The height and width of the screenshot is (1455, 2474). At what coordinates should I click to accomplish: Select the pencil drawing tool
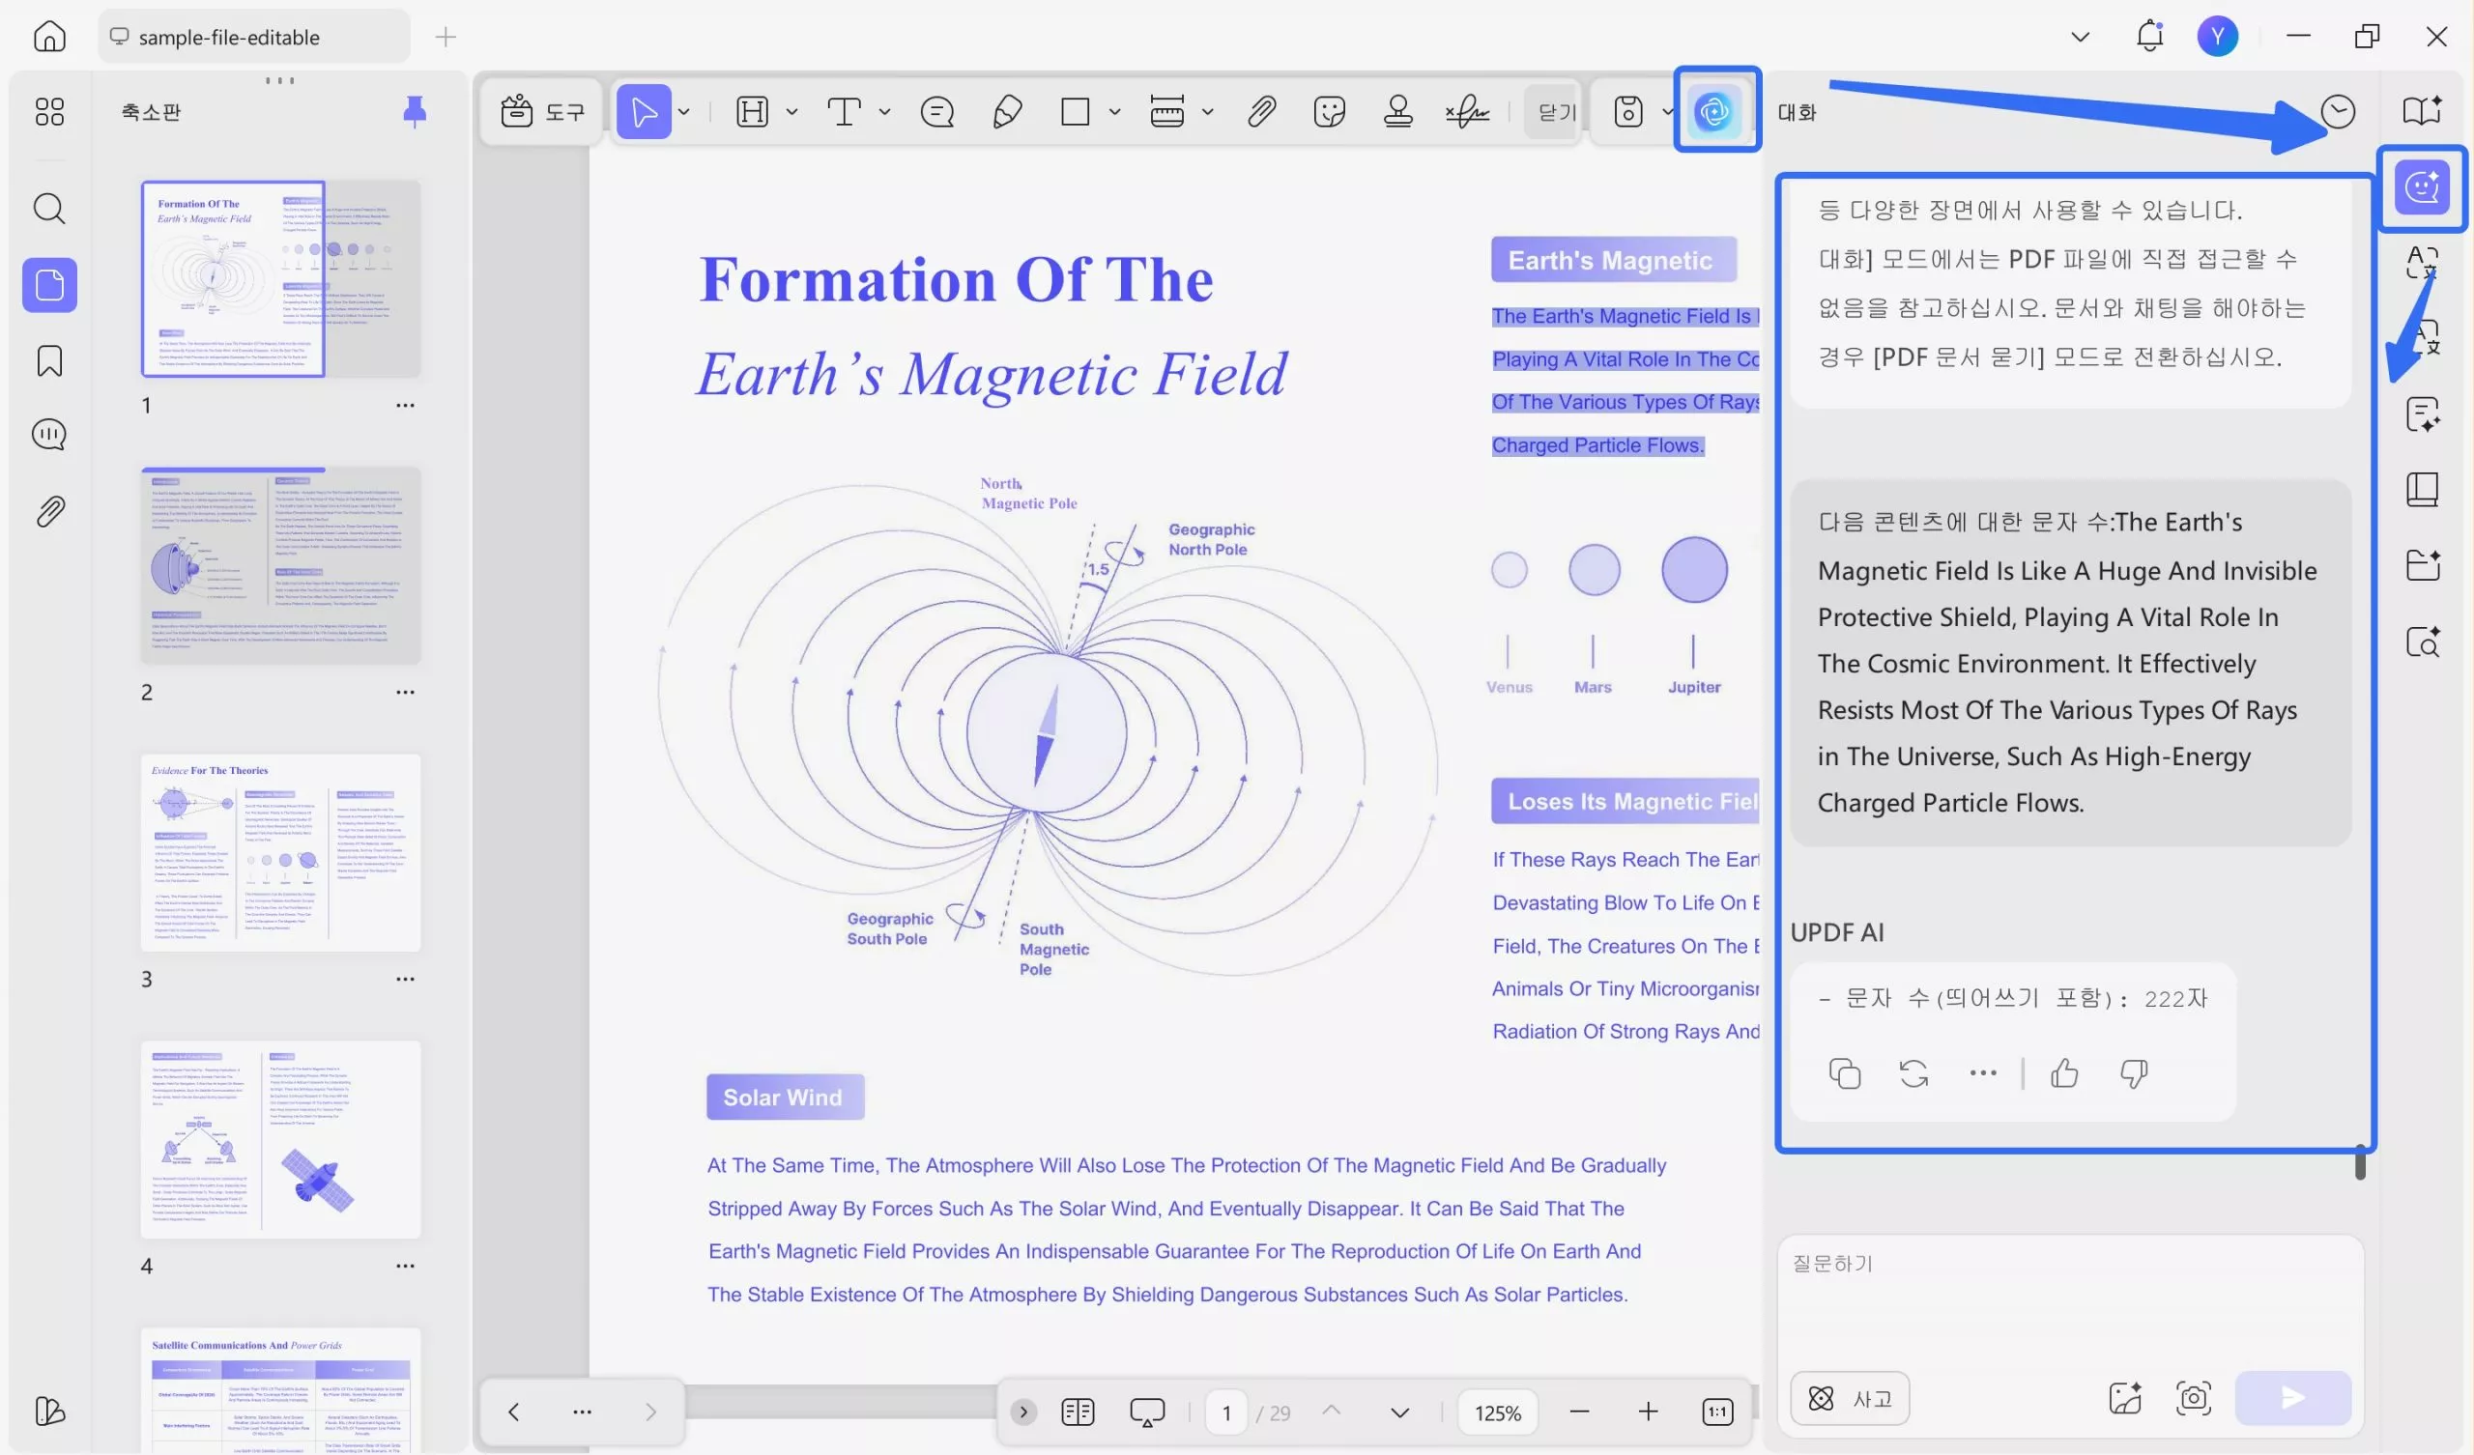1007,112
